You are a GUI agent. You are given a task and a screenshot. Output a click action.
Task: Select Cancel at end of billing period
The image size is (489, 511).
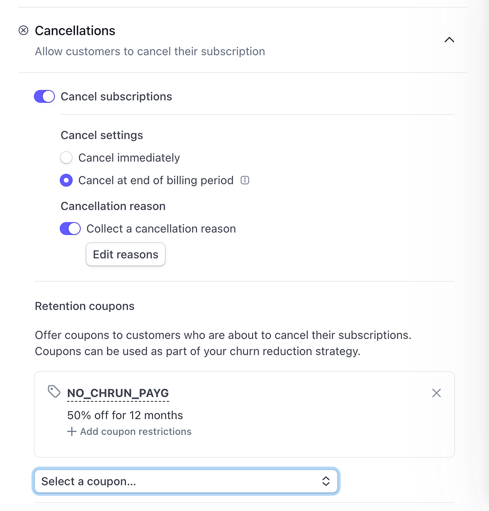66,180
